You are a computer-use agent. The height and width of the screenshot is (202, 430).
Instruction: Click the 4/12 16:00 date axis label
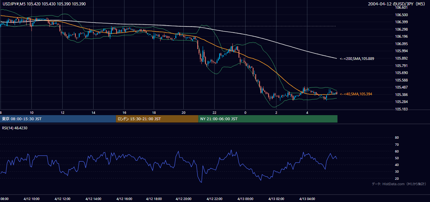124,199
